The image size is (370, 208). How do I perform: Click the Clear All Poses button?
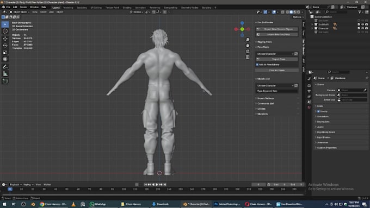277,70
